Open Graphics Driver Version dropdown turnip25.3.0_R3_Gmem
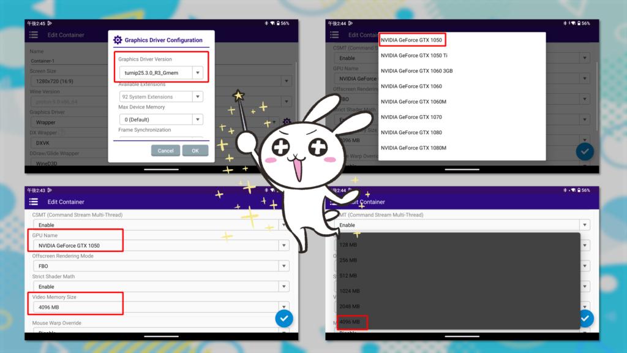Viewport: 627px width, 353px height. click(161, 73)
